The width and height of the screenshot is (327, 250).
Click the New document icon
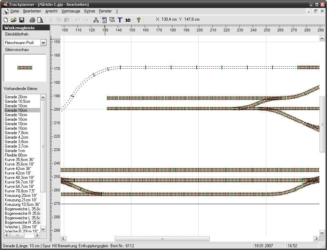[6, 20]
